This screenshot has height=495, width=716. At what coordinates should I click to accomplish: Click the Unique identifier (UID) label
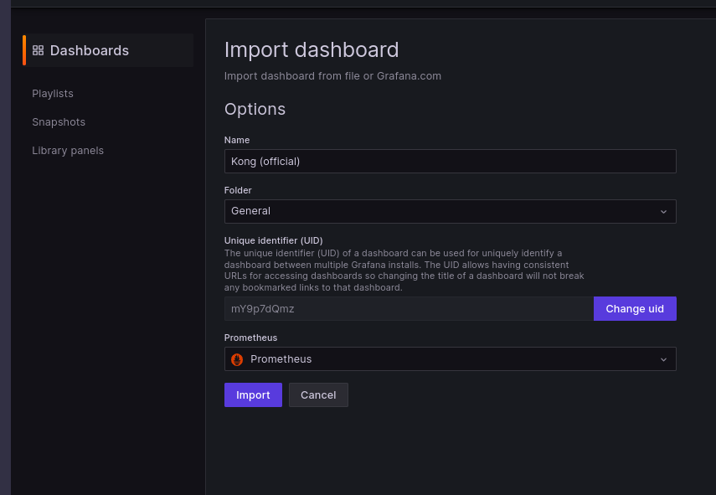(x=273, y=240)
